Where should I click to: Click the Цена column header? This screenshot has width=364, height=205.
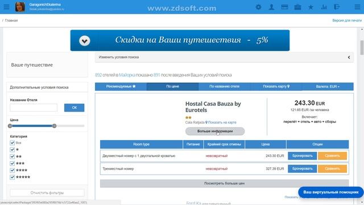(266, 144)
